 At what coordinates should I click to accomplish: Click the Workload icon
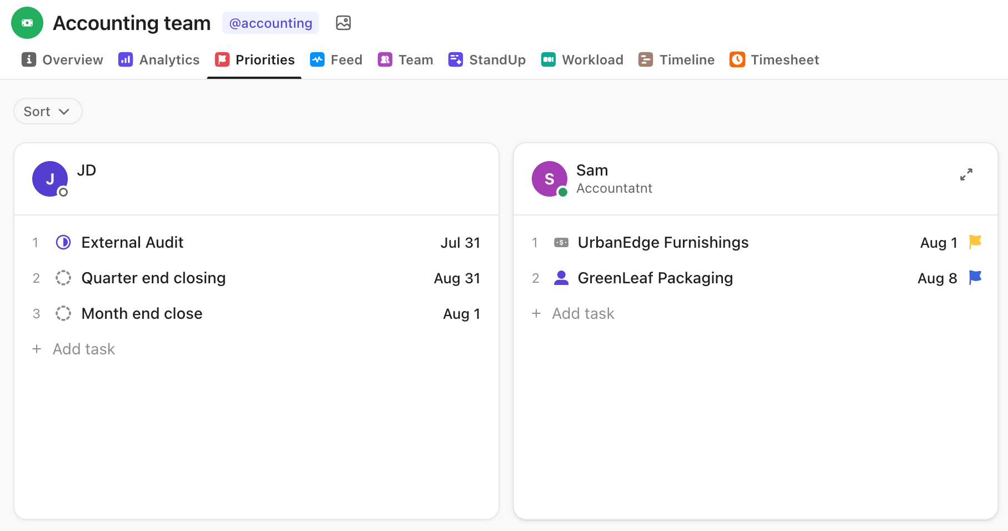[548, 59]
